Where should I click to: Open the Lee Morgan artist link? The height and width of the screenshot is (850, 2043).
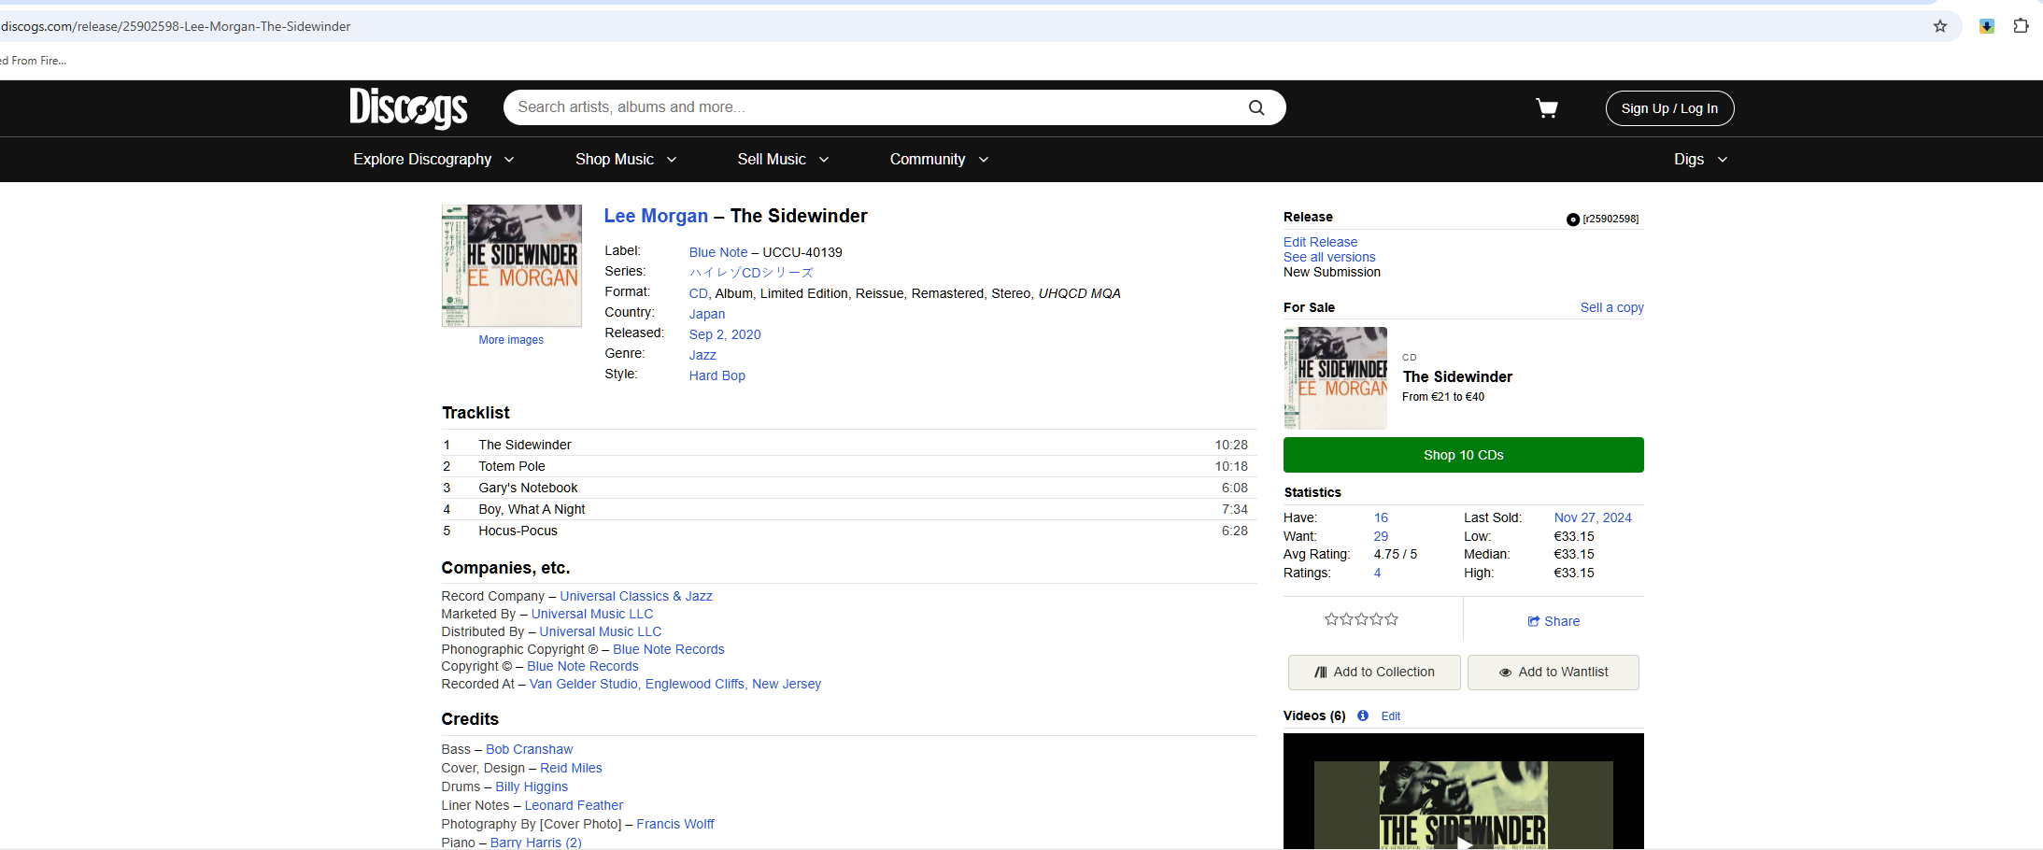656,216
